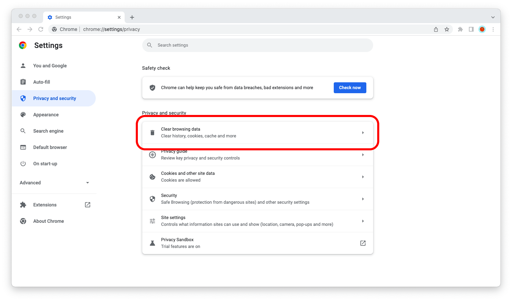The height and width of the screenshot is (301, 512).
Task: Select the Privacy and security shield icon
Action: 23,98
